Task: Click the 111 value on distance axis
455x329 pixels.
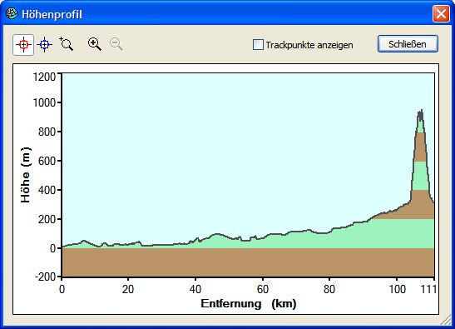Action: pyautogui.click(x=428, y=289)
